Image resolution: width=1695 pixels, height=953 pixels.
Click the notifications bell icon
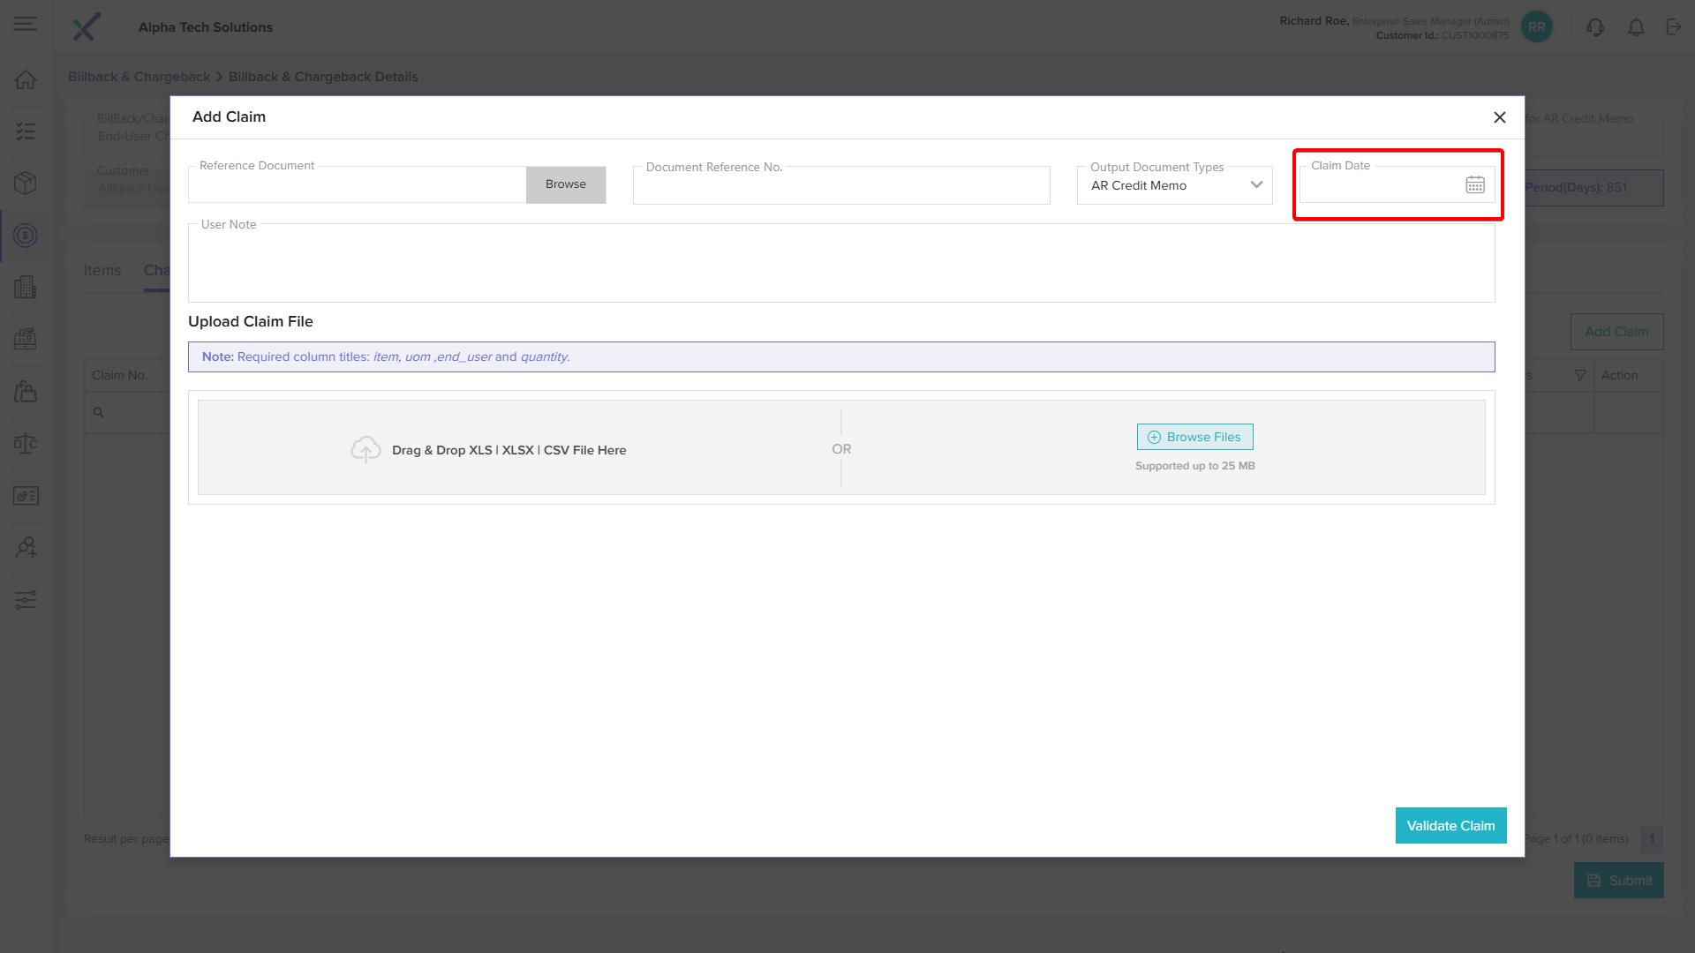[1636, 27]
